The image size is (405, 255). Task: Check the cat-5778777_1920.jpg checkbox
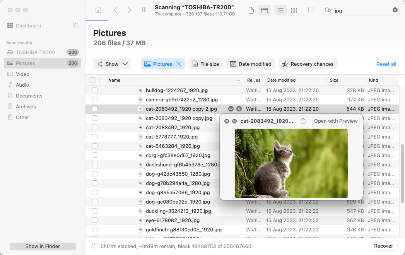tap(95, 137)
